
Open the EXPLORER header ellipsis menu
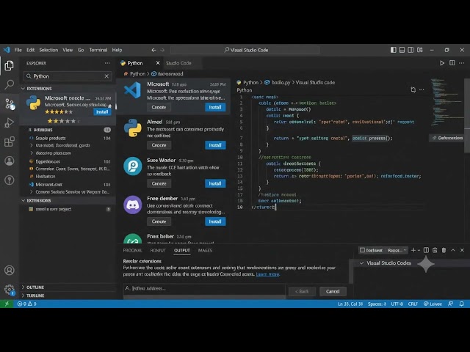107,63
